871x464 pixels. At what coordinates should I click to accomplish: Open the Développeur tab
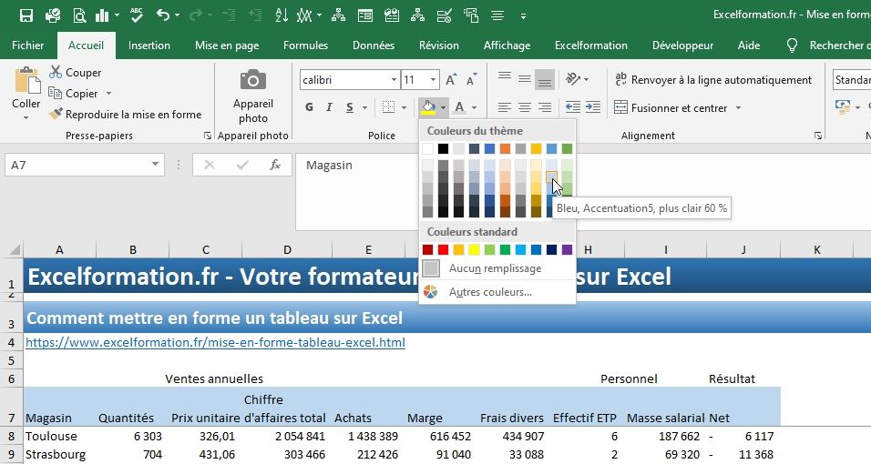[682, 45]
